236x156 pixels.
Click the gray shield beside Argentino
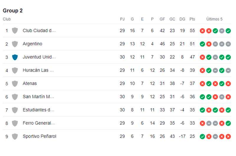[x=15, y=44]
